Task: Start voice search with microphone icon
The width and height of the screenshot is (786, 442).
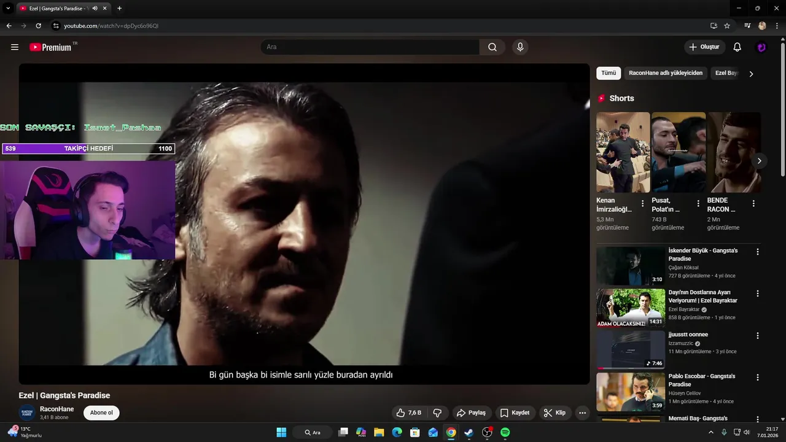Action: pos(520,47)
